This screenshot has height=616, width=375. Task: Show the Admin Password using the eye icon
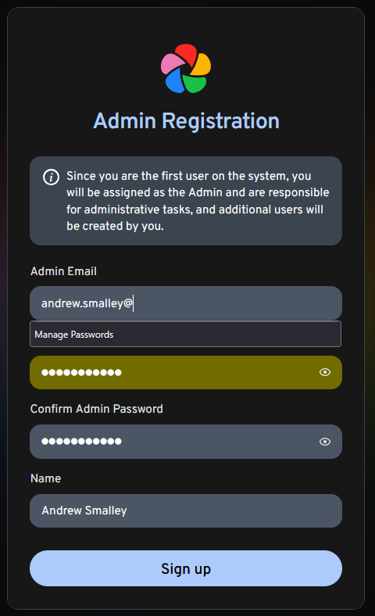coord(325,372)
